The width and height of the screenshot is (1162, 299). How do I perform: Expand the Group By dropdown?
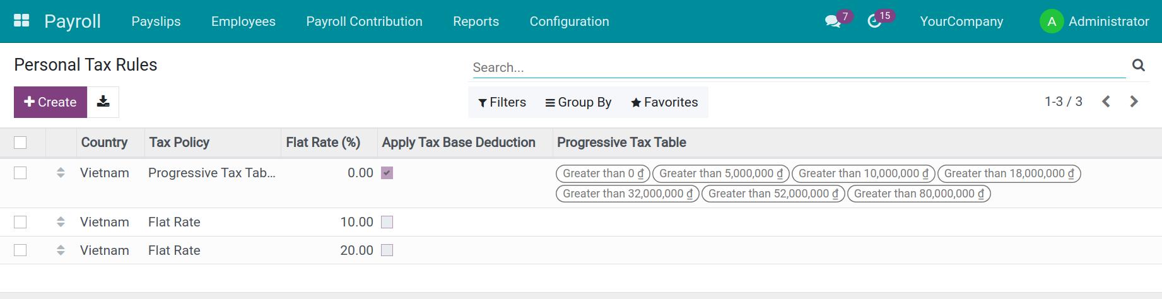click(x=578, y=102)
